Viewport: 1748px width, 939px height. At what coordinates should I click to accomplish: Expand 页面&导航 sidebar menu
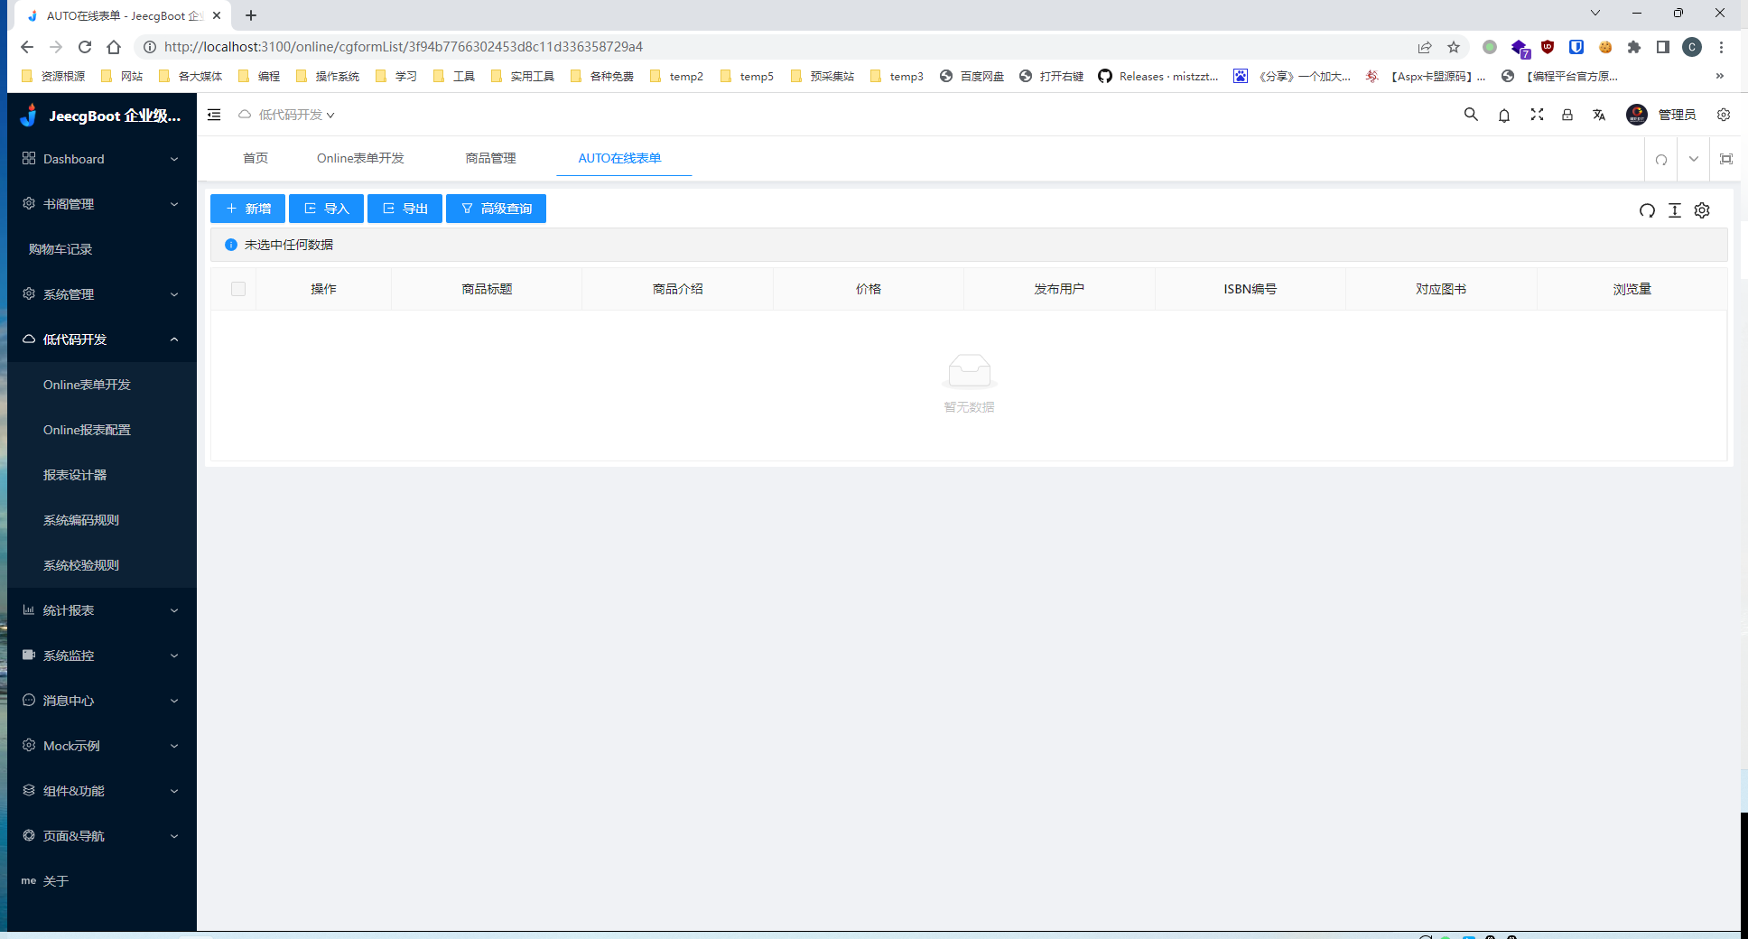point(101,836)
